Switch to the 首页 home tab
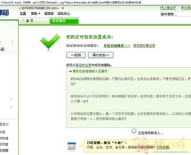This screenshot has width=191, height=155. [34, 21]
